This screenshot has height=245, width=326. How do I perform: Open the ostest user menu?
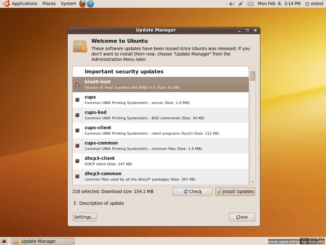(317, 4)
